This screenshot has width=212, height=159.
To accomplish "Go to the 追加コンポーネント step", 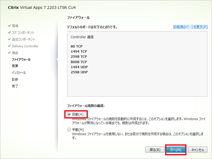I will tap(23, 39).
